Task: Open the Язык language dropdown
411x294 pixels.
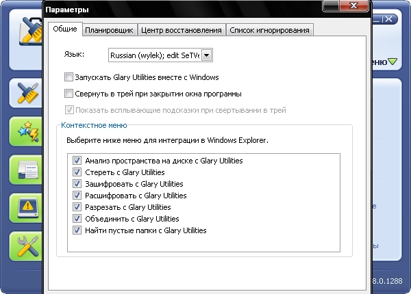Action: coord(207,55)
